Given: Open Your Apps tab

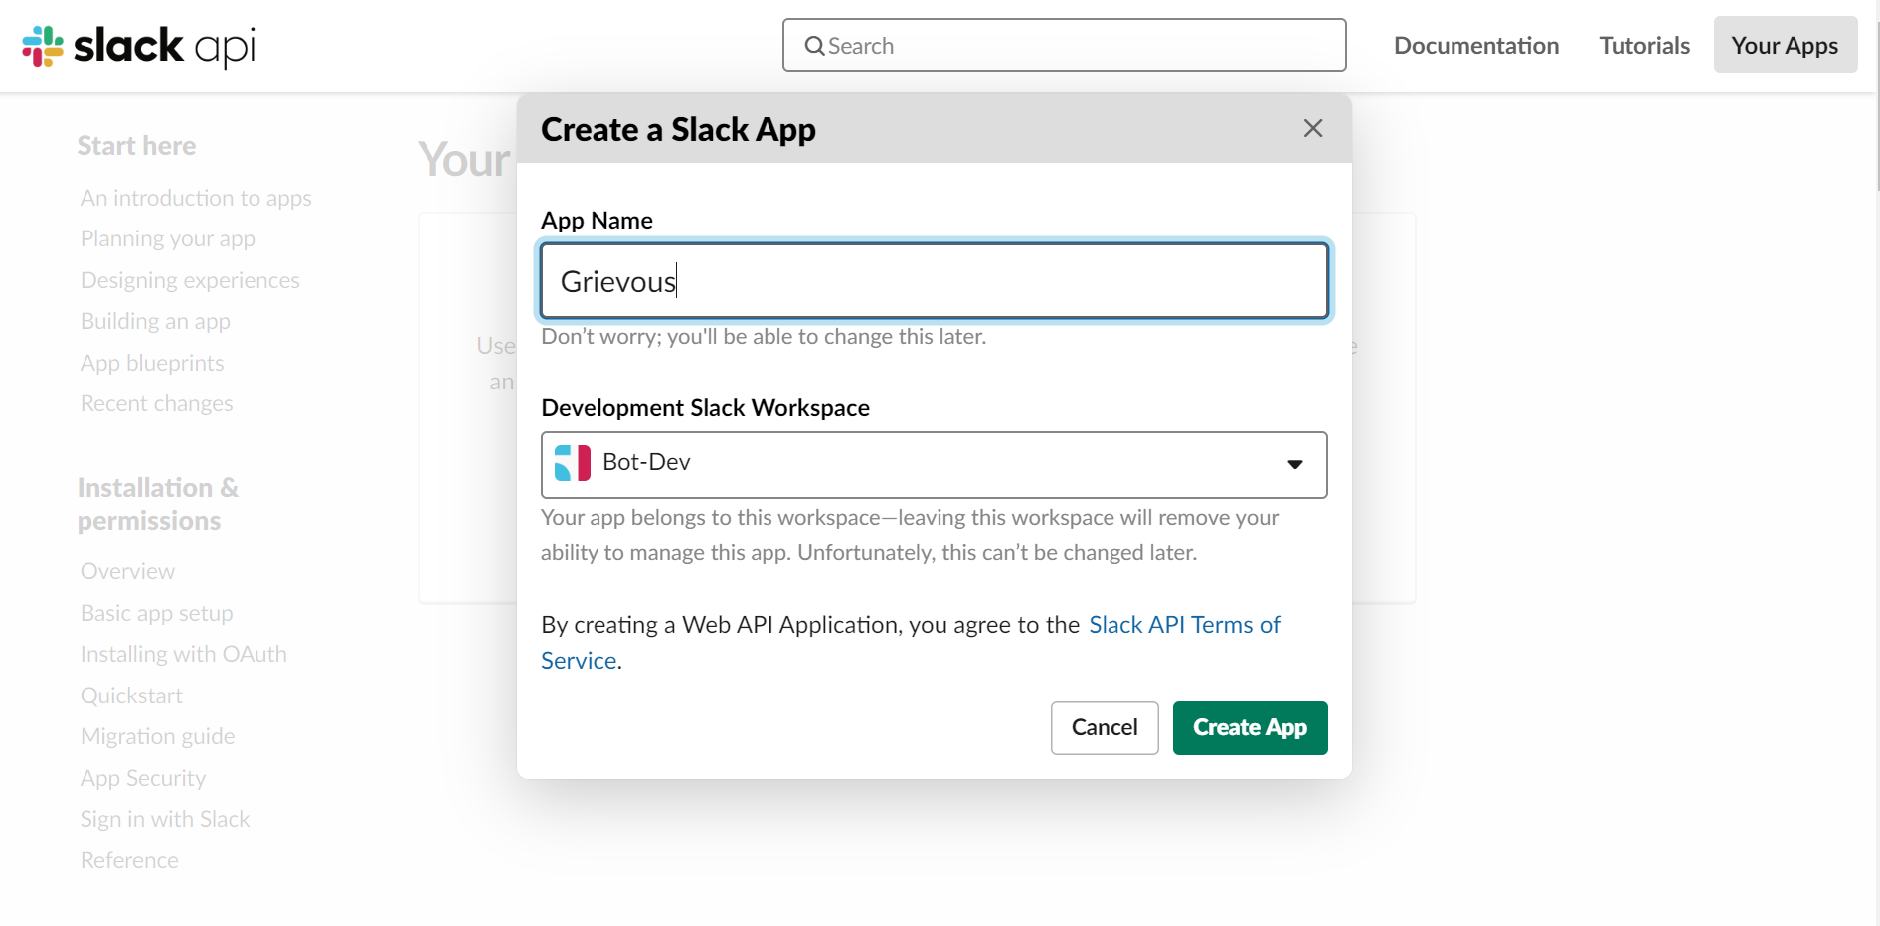Looking at the screenshot, I should [1785, 45].
